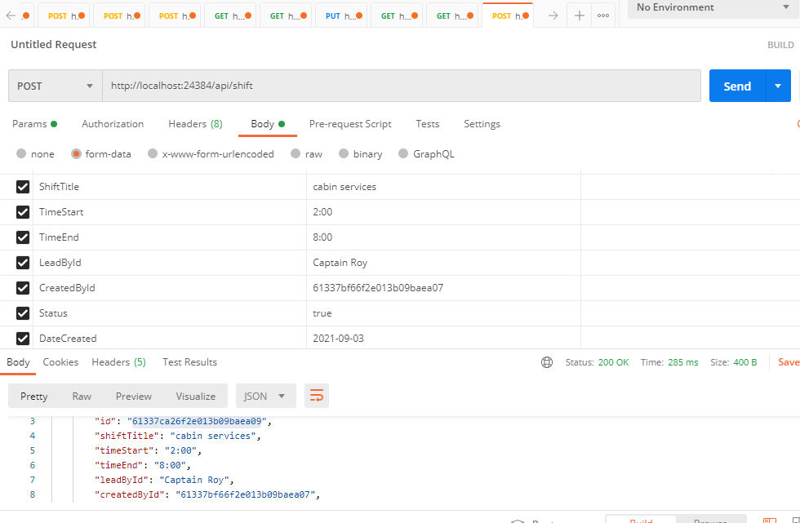Uncheck the LeadById row checkbox
800x523 pixels.
click(x=23, y=263)
